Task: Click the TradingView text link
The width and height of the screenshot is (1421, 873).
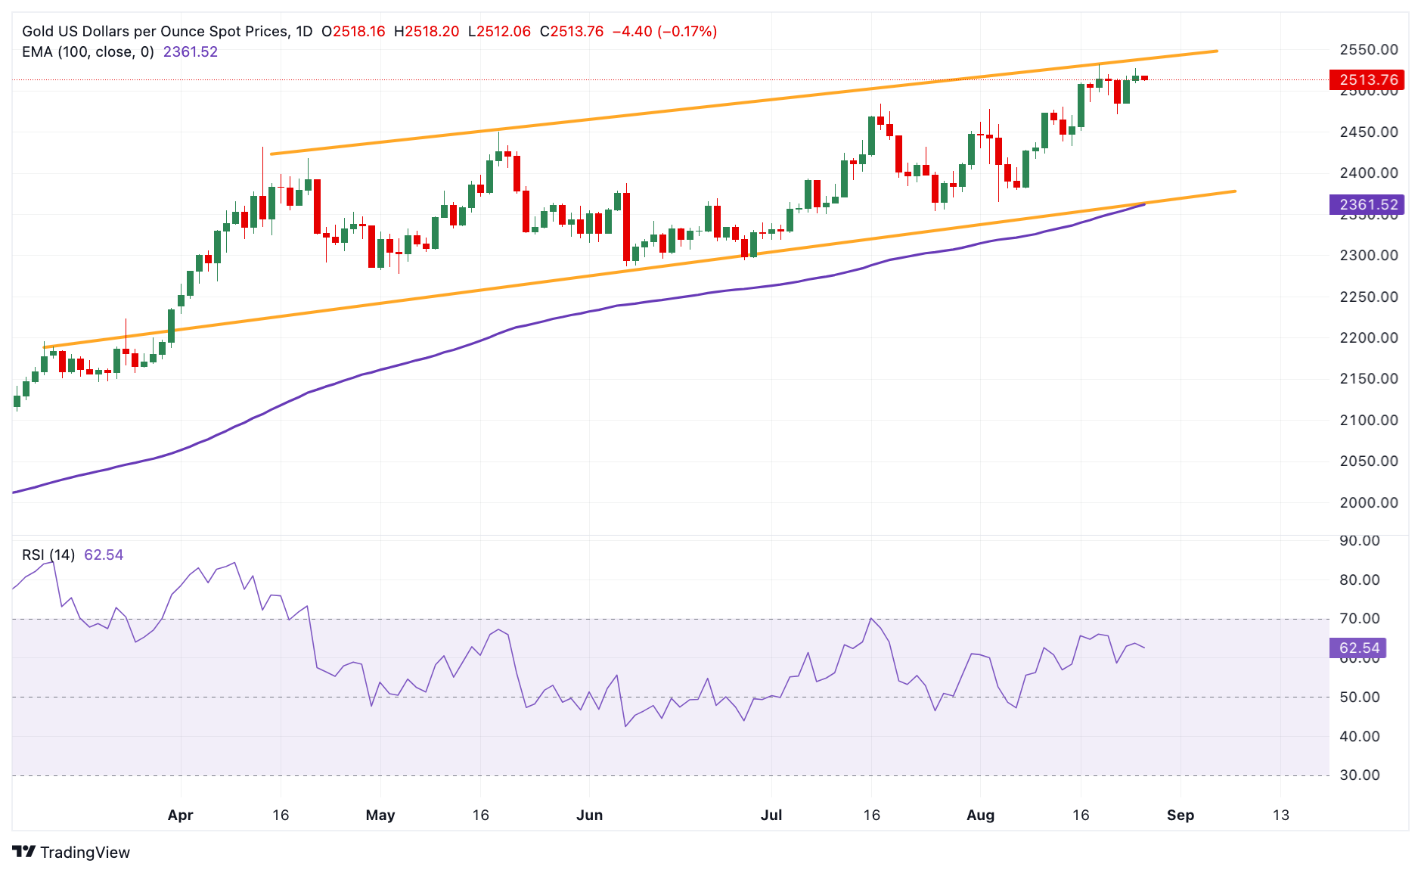Action: (85, 853)
